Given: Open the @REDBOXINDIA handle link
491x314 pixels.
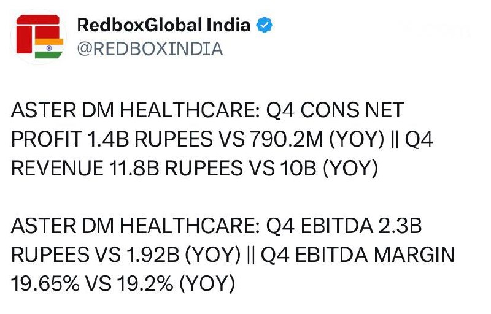Looking at the screenshot, I should pos(150,49).
